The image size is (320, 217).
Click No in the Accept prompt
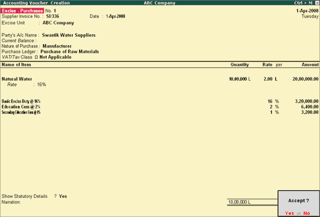(307, 213)
